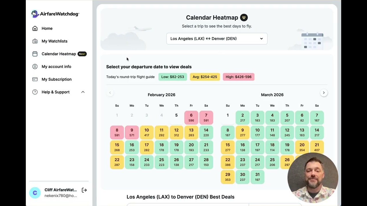The image size is (367, 206).
Task: Click the user avatar letter C
Action: (35, 193)
